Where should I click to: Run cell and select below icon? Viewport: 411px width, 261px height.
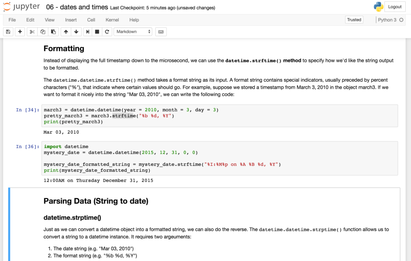87,32
